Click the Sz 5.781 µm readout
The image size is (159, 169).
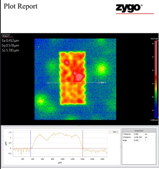coord(10,50)
